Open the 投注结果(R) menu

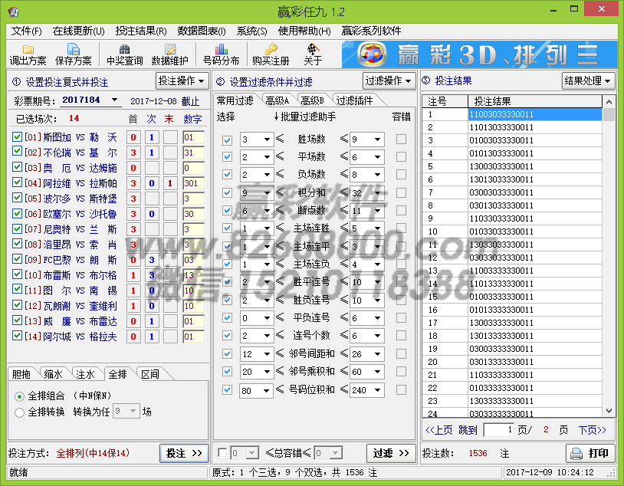[141, 31]
